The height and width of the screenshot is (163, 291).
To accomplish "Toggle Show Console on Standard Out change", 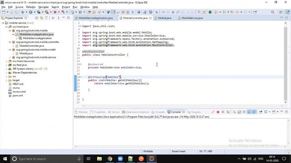I will [249, 112].
